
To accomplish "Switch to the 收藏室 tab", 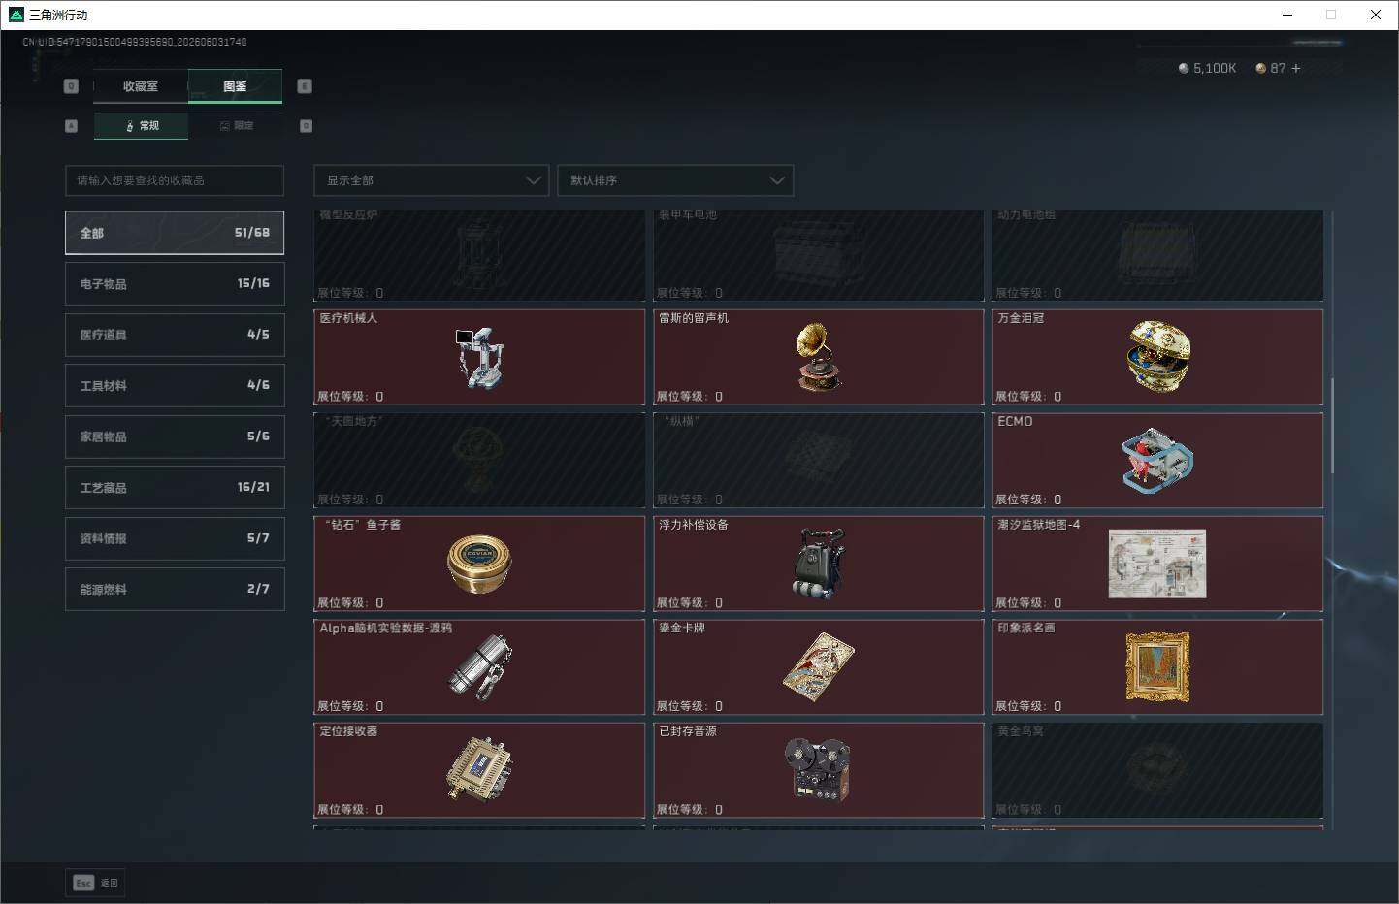I will pos(141,86).
